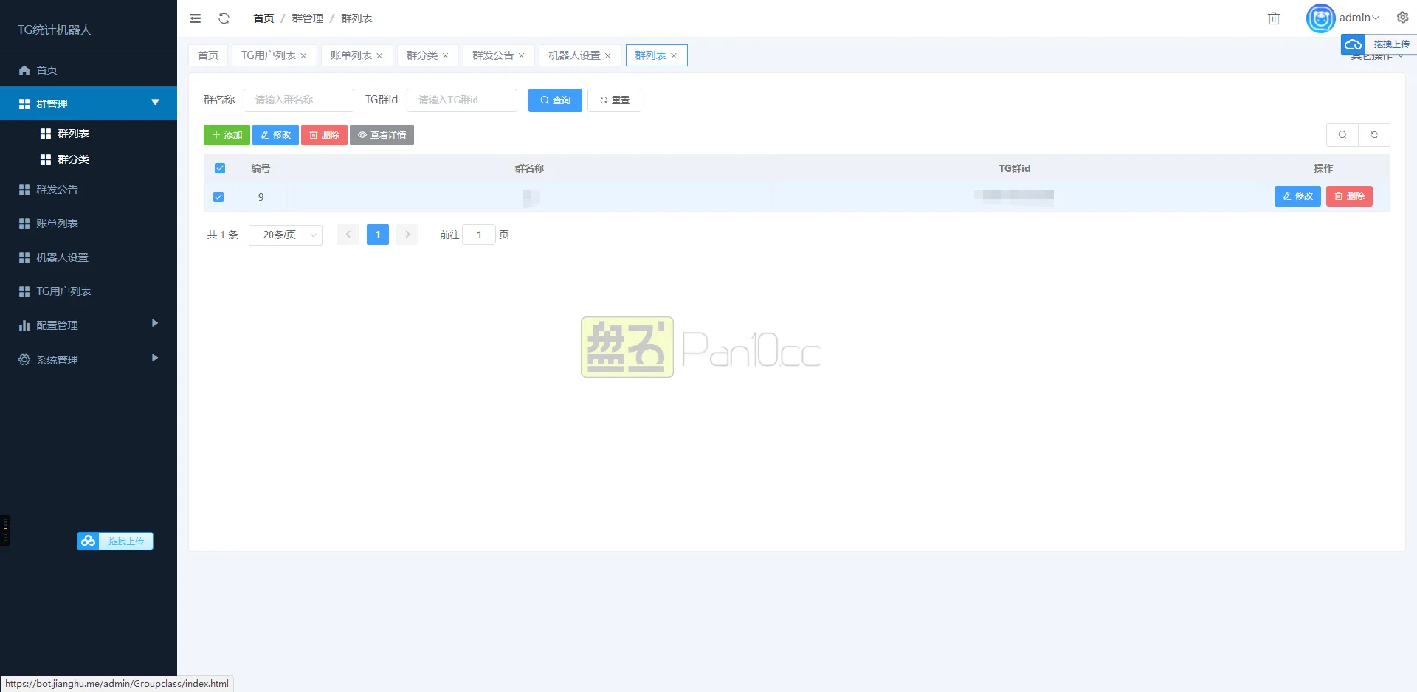Expand the 配置管理 sidebar menu
Viewport: 1417px width, 692px height.
click(89, 325)
